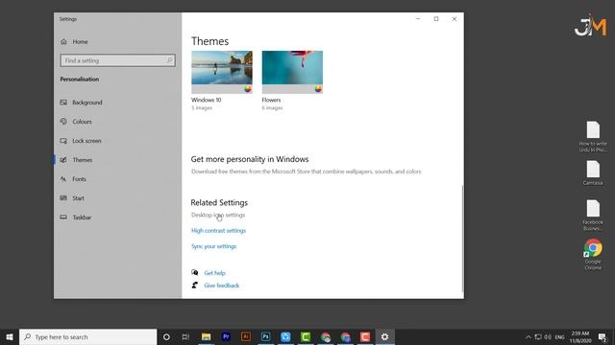Click the network icon in system tray
615x345 pixels.
[538, 337]
